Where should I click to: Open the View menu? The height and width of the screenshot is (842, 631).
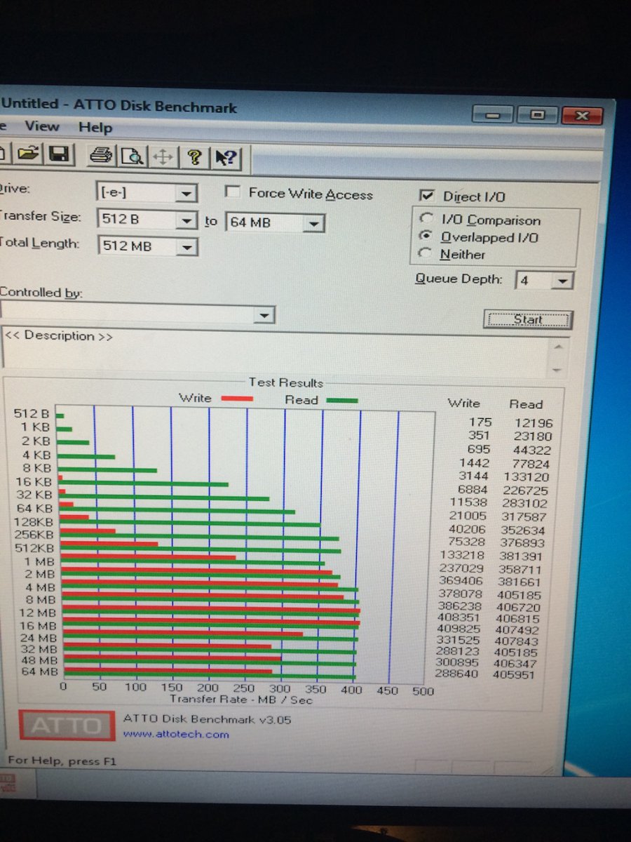pyautogui.click(x=42, y=126)
